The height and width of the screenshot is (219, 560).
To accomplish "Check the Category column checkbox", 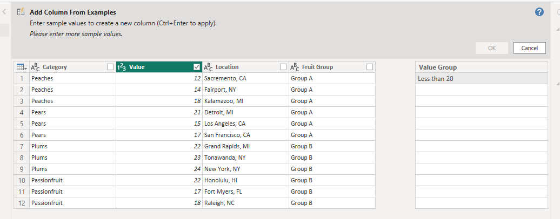I will [110, 67].
